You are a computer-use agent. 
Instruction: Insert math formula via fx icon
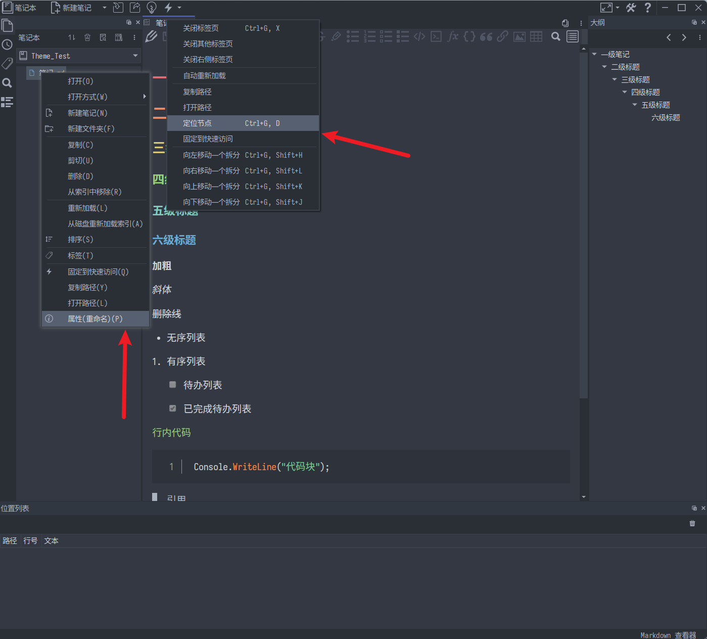tap(453, 36)
